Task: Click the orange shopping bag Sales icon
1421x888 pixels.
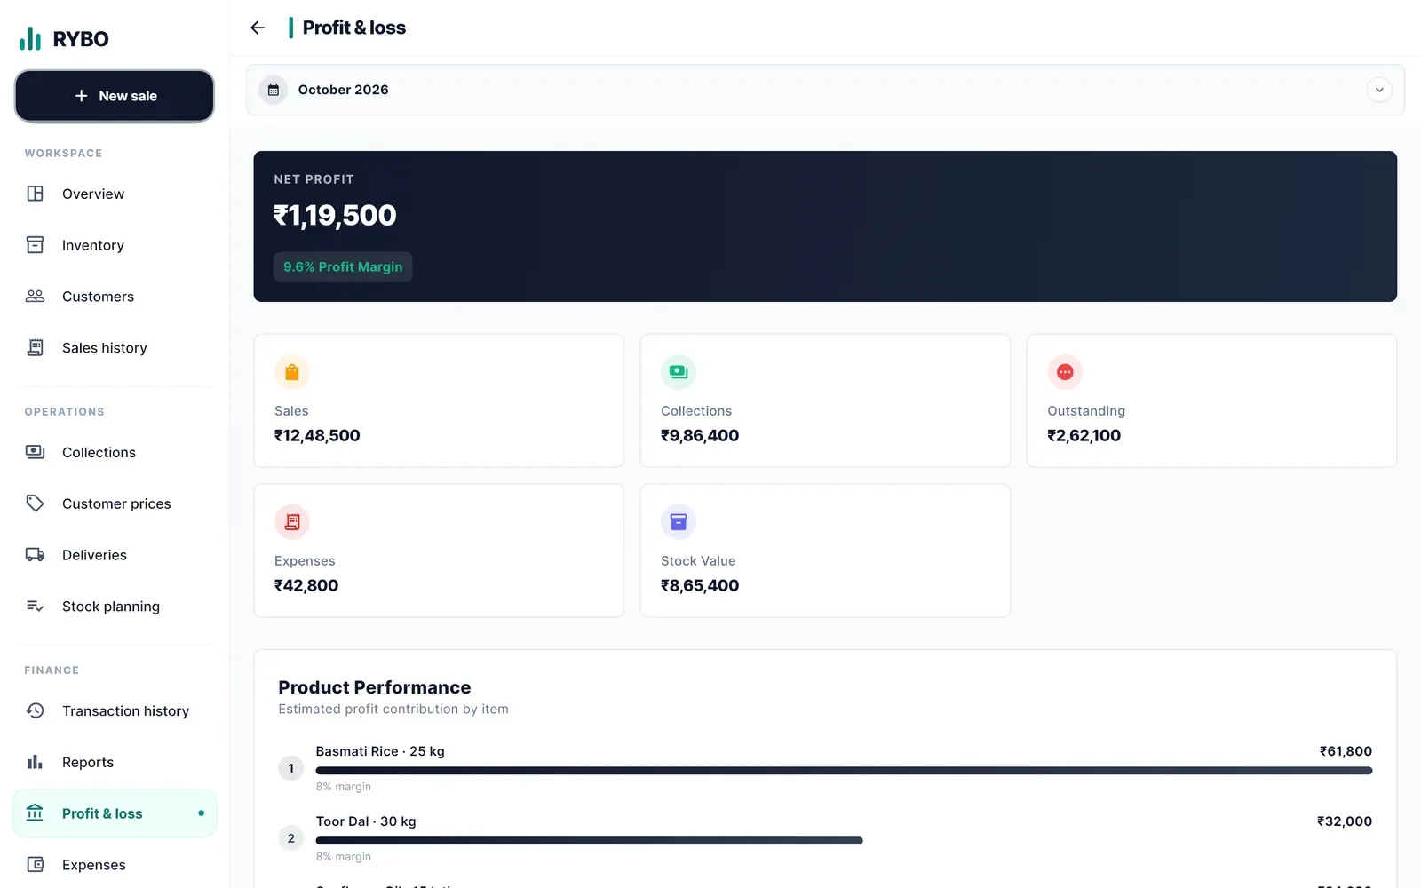Action: coord(292,372)
